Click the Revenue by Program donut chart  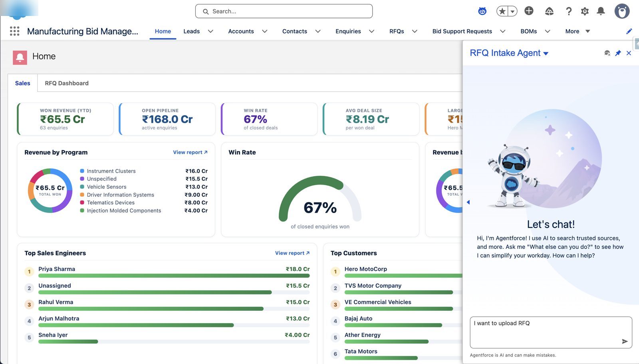coord(50,191)
